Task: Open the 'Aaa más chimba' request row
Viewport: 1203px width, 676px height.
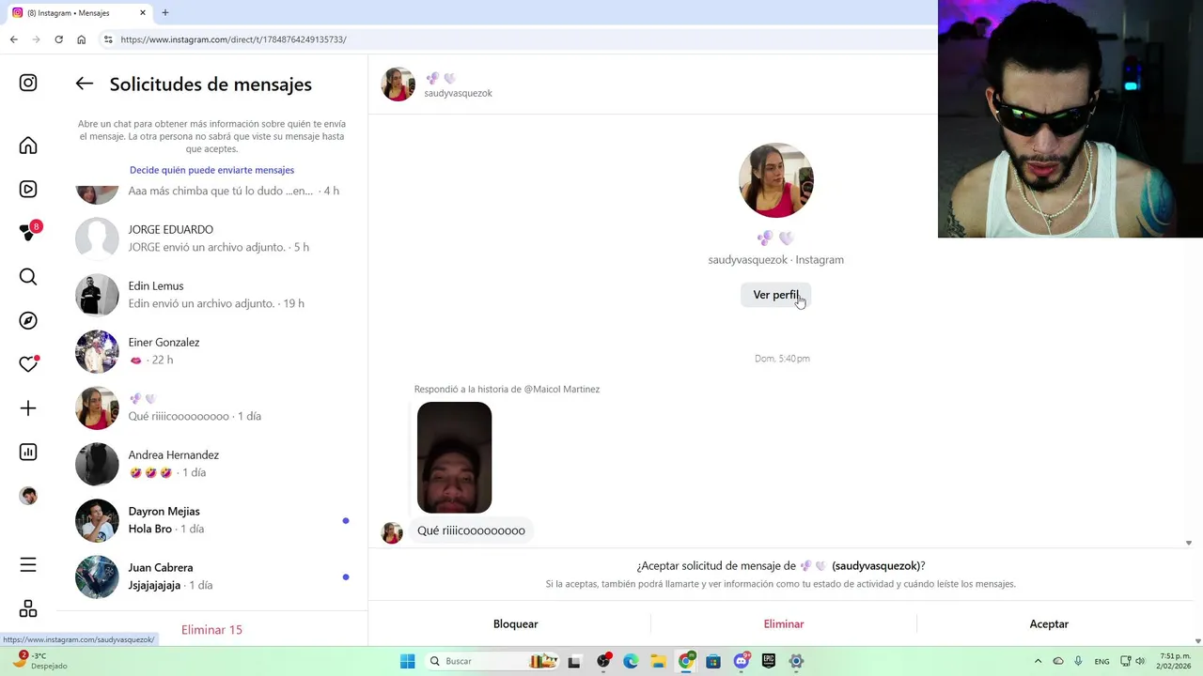Action: tap(211, 193)
